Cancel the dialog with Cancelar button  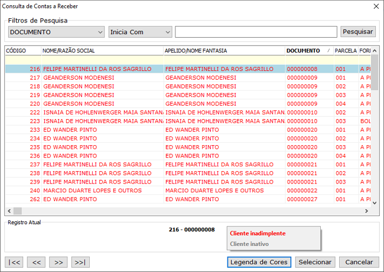pyautogui.click(x=359, y=262)
